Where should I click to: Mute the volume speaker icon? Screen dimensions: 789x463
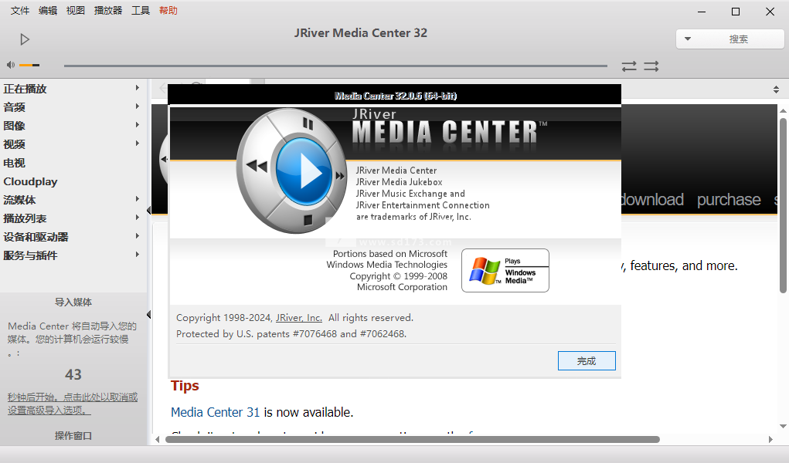pyautogui.click(x=11, y=65)
